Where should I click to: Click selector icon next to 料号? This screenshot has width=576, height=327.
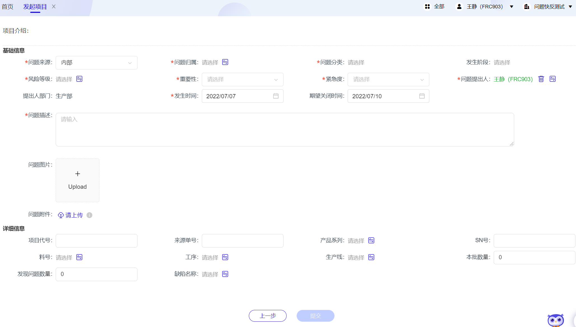[79, 257]
